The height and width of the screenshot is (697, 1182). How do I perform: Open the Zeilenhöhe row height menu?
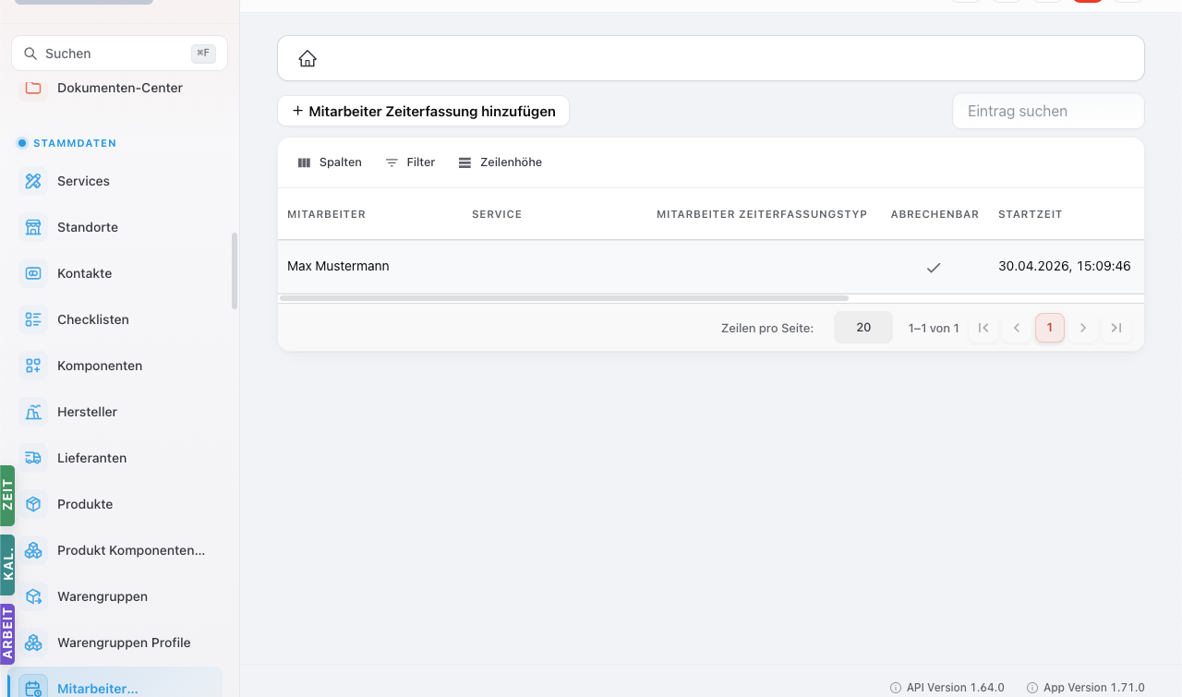[501, 162]
